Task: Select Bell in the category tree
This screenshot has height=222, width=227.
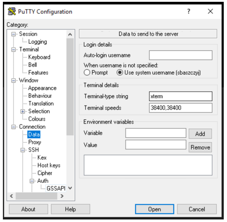Action: point(33,65)
